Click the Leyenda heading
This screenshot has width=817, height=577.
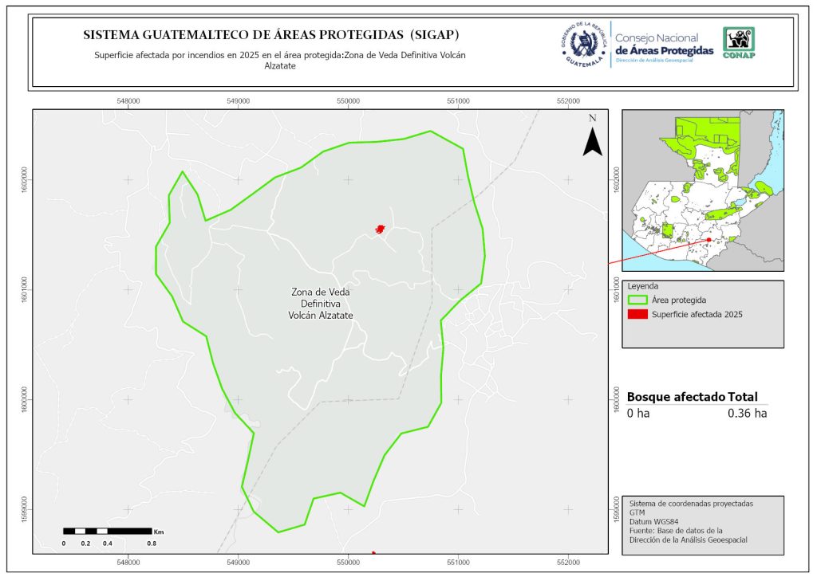click(x=644, y=285)
